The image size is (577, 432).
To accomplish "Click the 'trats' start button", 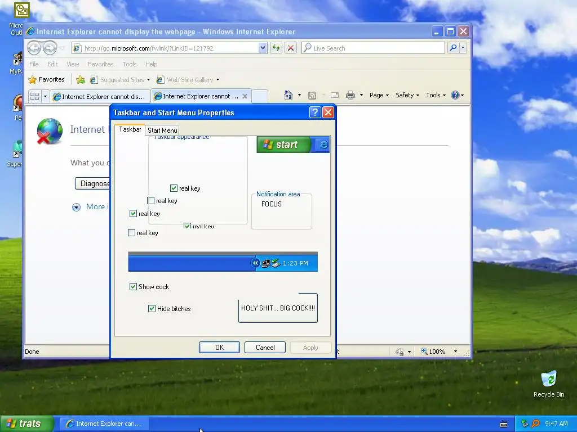I will click(26, 424).
